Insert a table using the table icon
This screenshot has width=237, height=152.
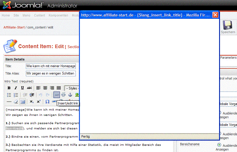(23, 102)
